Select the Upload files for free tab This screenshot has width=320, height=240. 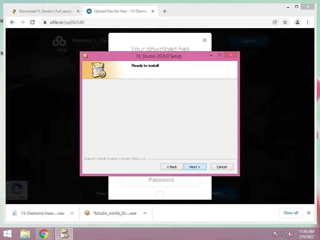click(x=120, y=11)
